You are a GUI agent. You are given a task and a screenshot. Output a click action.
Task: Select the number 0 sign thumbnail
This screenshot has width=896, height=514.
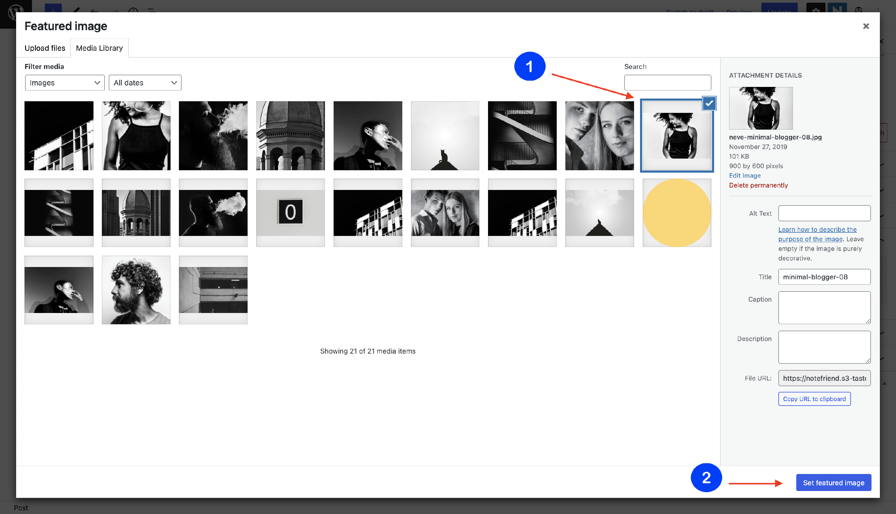290,213
